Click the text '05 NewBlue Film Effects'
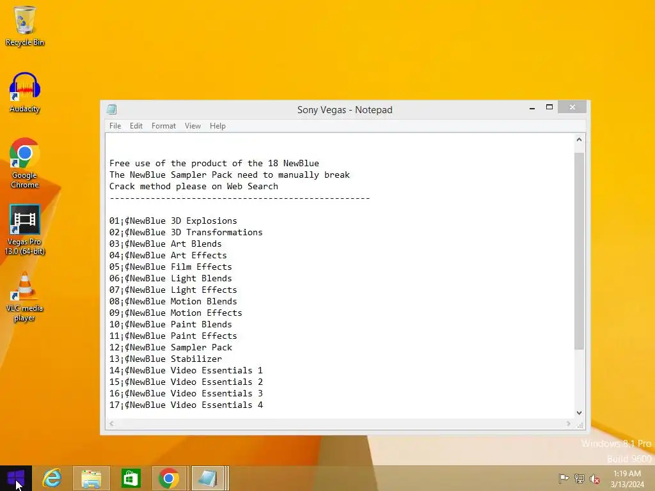The height and width of the screenshot is (491, 655). pyautogui.click(x=170, y=267)
